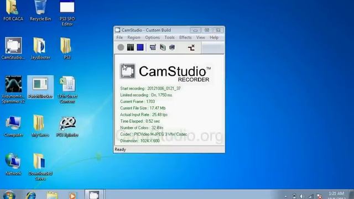Image resolution: width=354 pixels, height=199 pixels.
Task: Show hidden system tray icons arrow
Action: (285, 197)
